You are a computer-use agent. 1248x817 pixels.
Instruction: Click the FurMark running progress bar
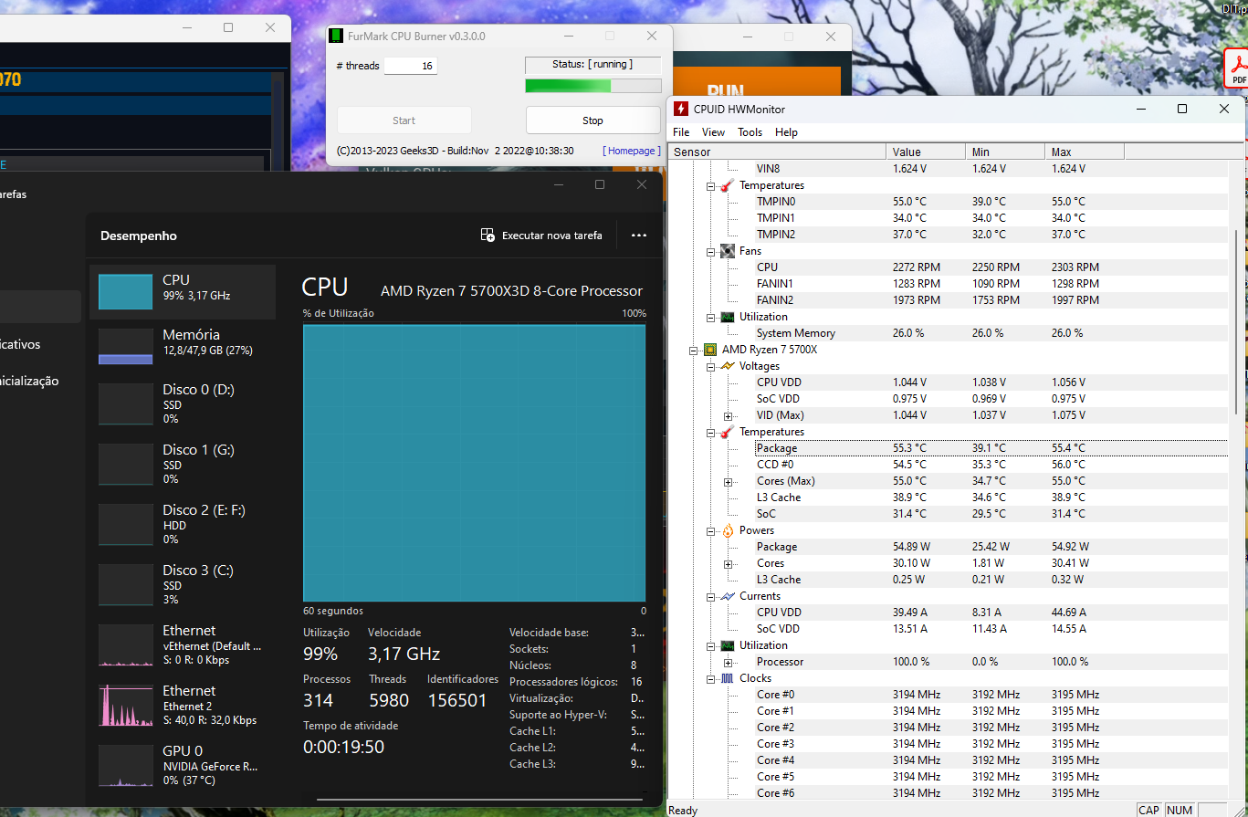(x=593, y=86)
